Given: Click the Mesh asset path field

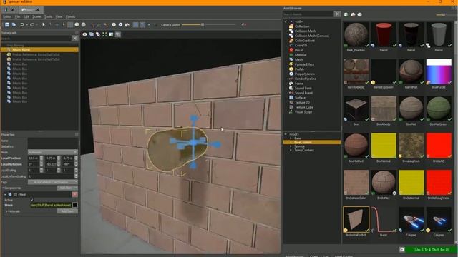Looking at the screenshot, I should pyautogui.click(x=51, y=205).
